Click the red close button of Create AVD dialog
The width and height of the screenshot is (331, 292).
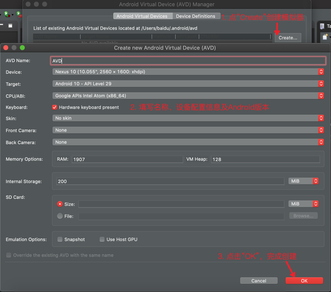click(x=6, y=48)
